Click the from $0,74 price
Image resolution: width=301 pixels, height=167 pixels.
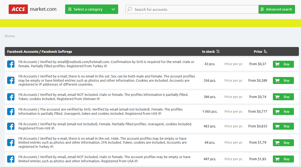coord(258,97)
